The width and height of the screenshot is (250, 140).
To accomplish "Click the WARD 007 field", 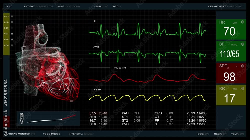I will tap(101, 6).
